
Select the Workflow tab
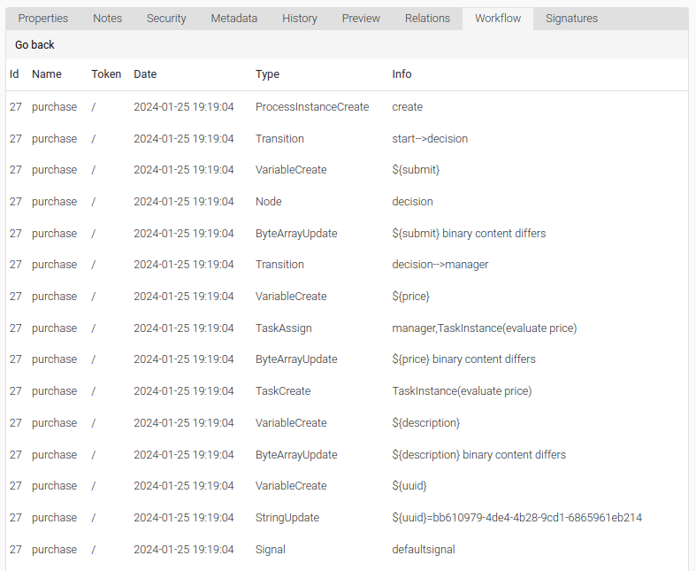[x=498, y=19]
